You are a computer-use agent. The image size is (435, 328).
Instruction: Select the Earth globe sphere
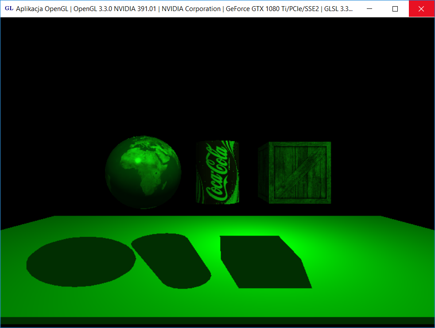click(x=143, y=174)
